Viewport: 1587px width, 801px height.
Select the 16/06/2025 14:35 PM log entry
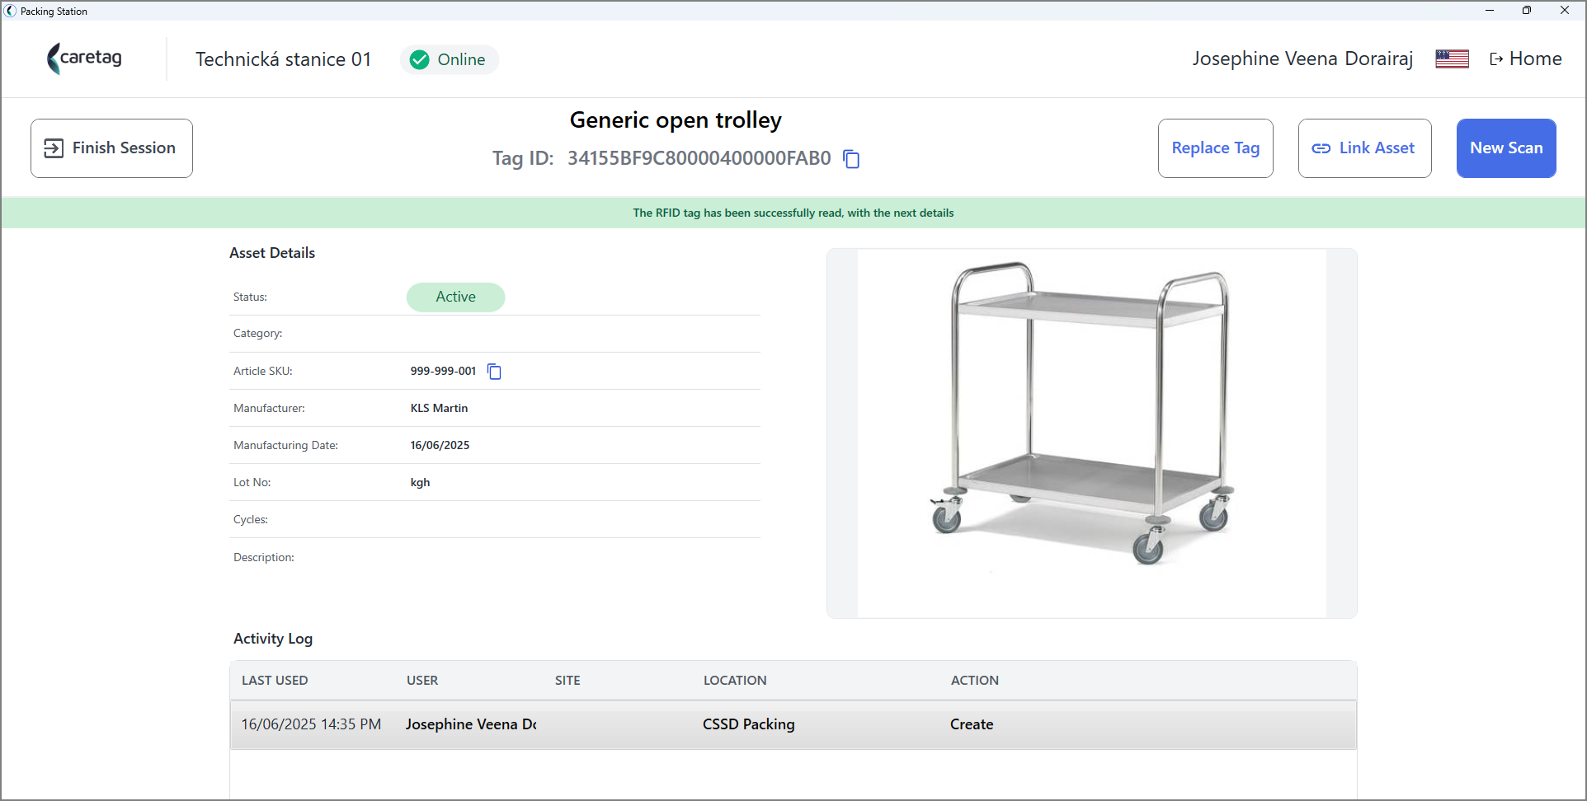[793, 724]
